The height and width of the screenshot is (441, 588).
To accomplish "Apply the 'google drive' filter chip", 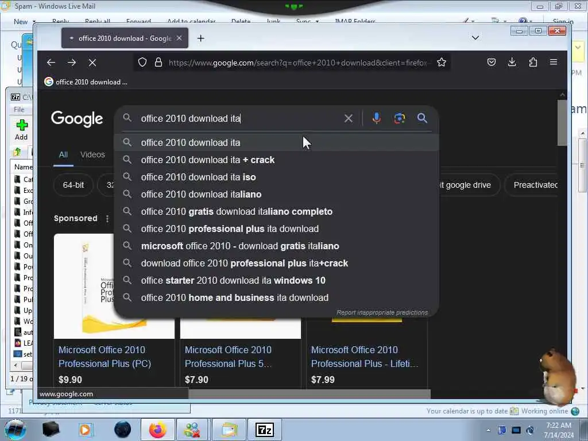I will pos(469,185).
